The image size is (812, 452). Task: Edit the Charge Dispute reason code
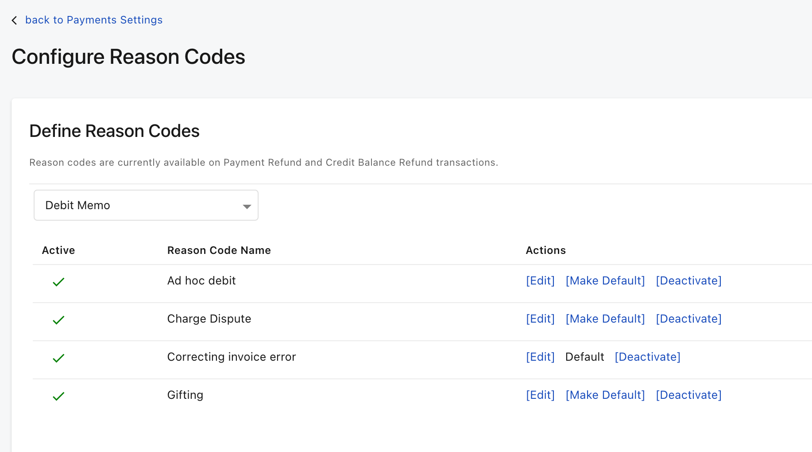click(x=540, y=319)
